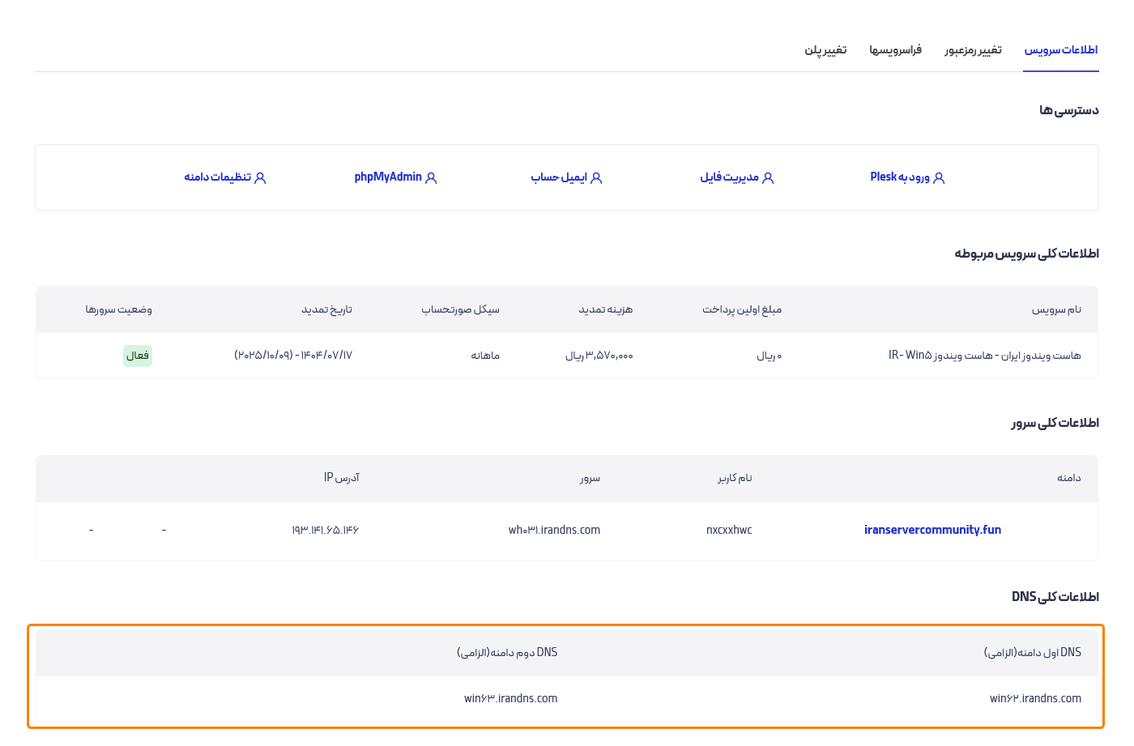Open the فراسرویسها tab

(895, 49)
